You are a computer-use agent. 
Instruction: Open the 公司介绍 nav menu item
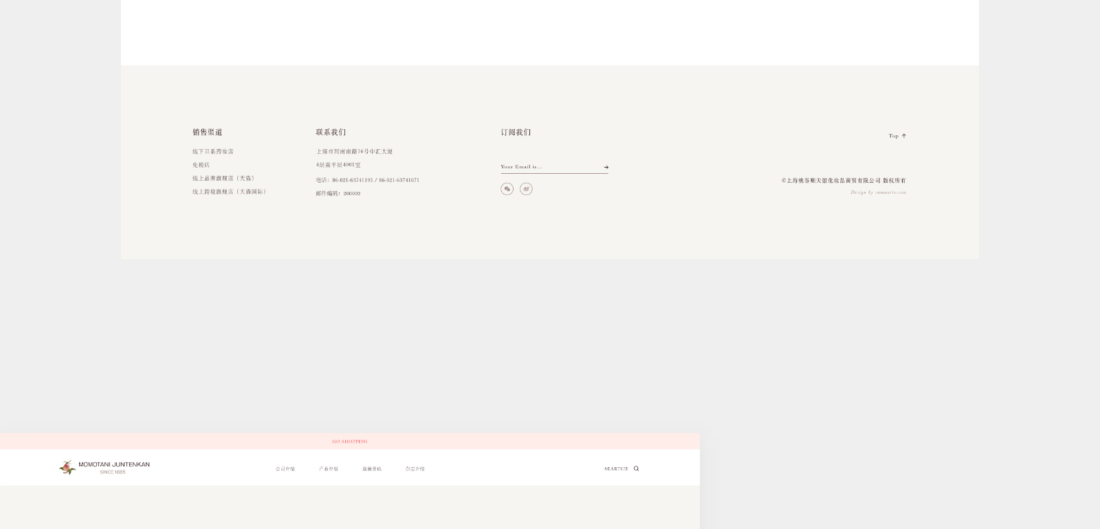pos(285,469)
